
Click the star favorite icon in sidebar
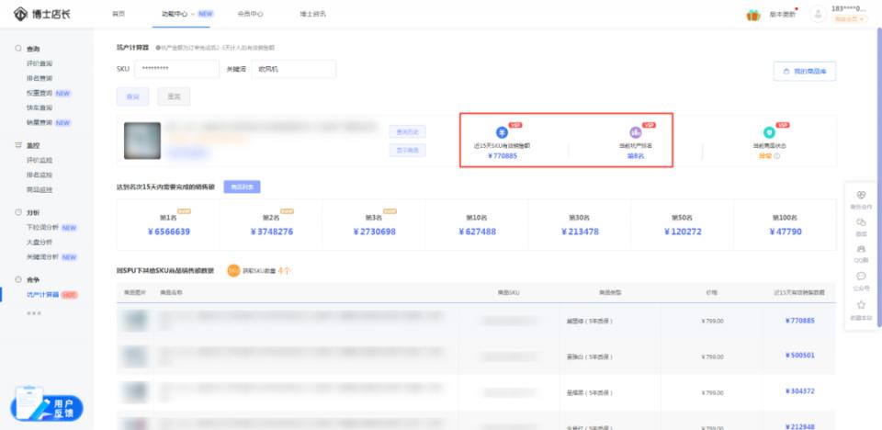861,305
